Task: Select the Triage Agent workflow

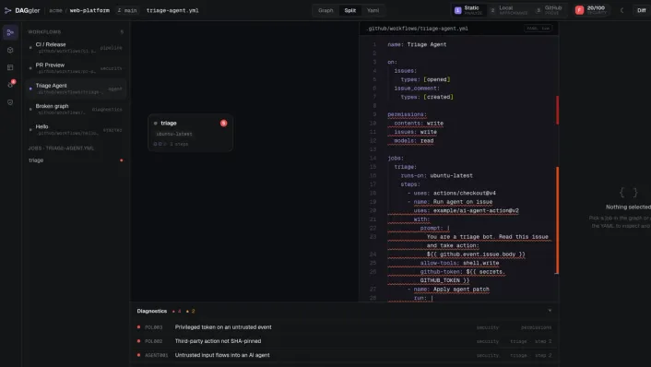Action: click(76, 89)
